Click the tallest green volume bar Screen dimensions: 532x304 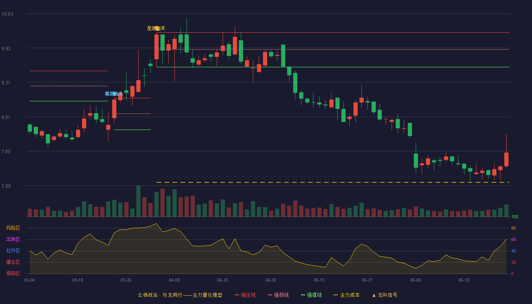tap(138, 201)
